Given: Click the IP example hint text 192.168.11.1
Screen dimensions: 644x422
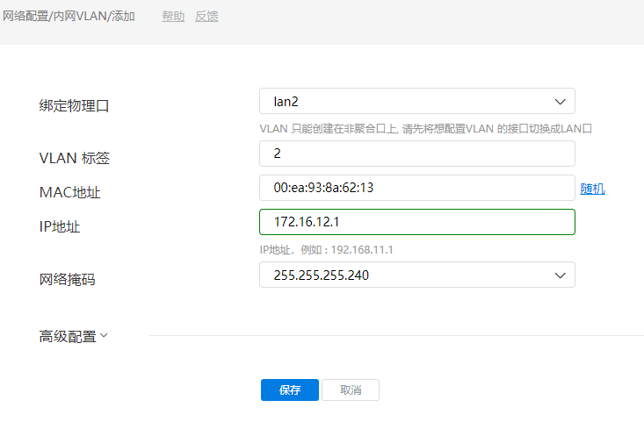Looking at the screenshot, I should tap(326, 250).
